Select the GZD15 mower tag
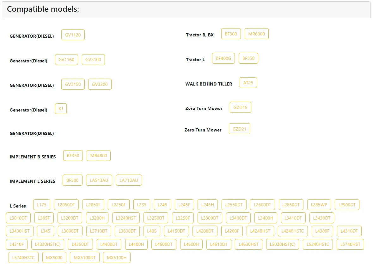Screen dimensions: 373x275 point(240,107)
